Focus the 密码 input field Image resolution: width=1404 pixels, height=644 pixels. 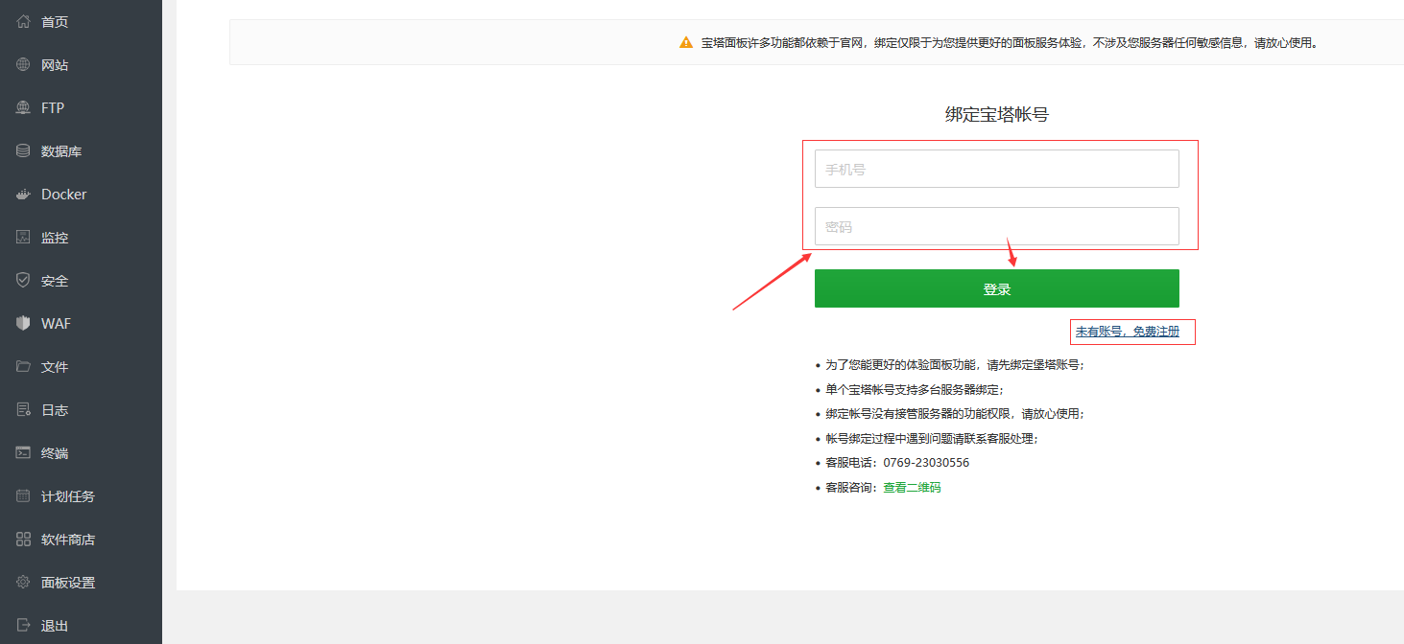pos(996,226)
